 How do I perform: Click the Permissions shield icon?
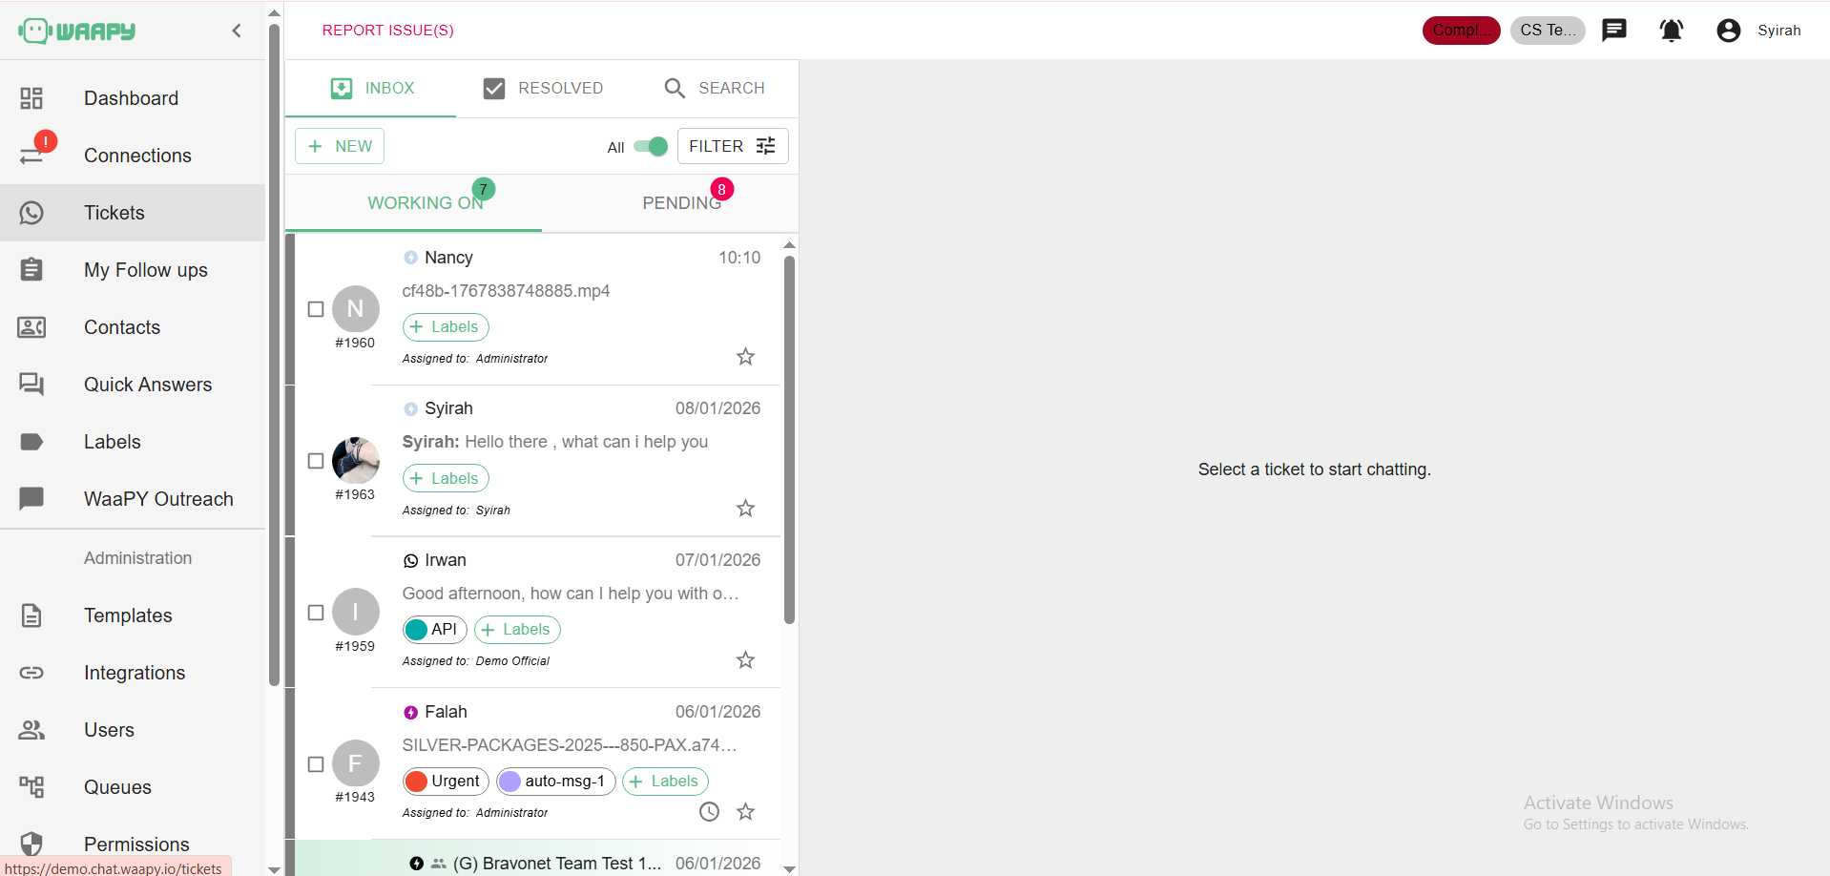(31, 845)
